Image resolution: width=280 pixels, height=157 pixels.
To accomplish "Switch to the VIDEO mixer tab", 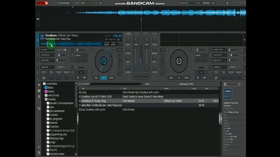I will (137, 34).
